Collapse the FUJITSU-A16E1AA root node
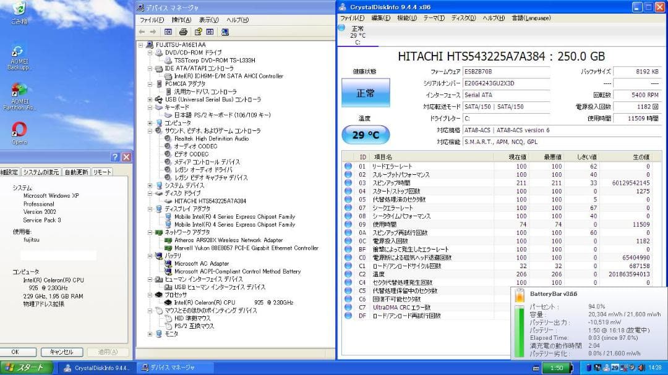 (140, 44)
